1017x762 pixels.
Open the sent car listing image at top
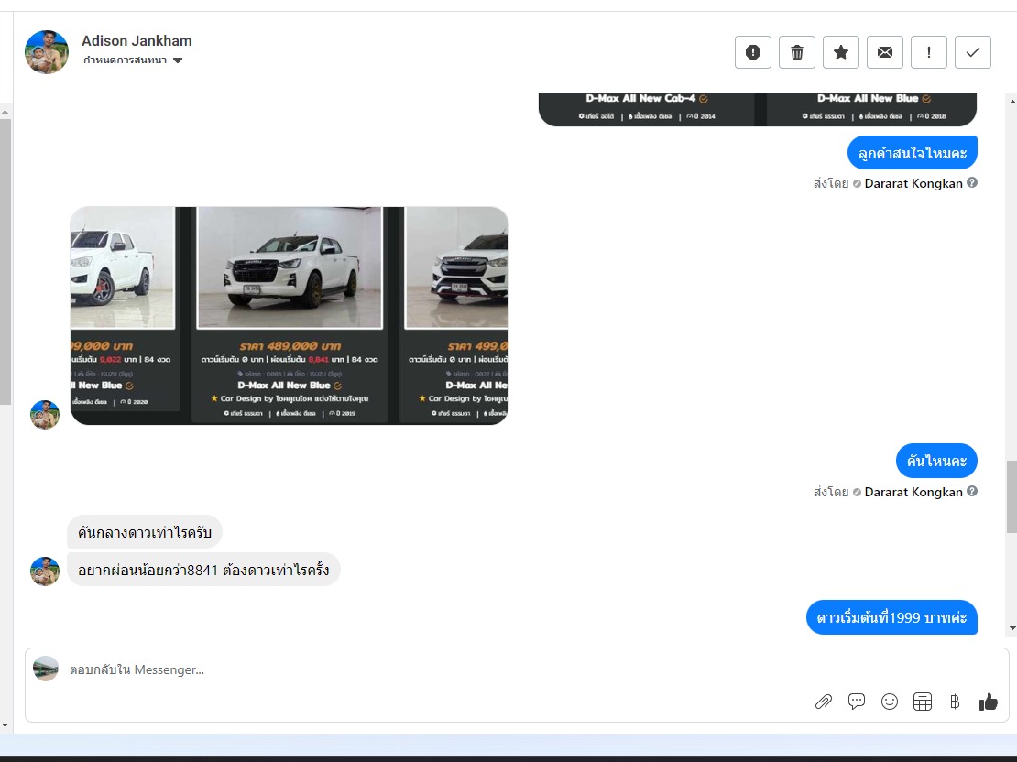[x=758, y=109]
